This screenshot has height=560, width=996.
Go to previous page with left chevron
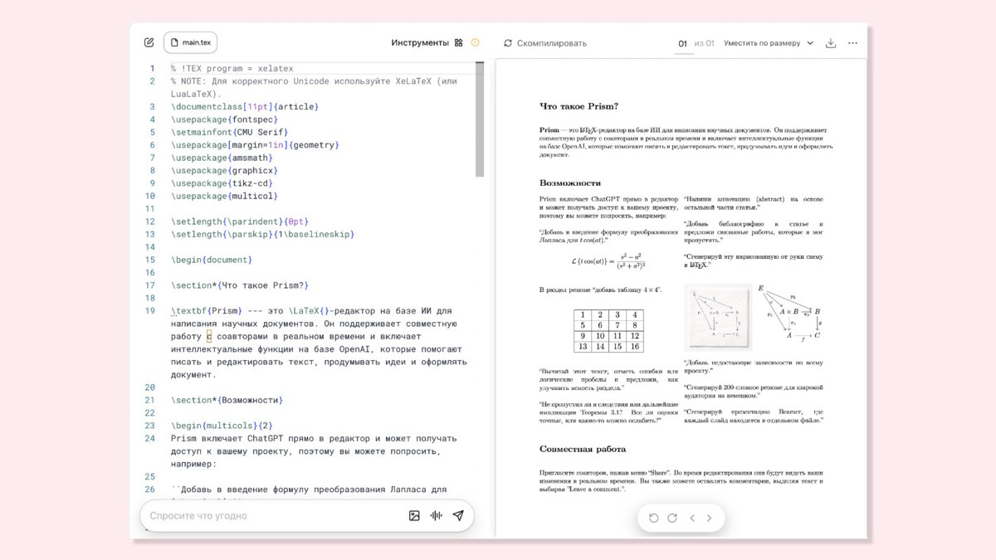692,518
